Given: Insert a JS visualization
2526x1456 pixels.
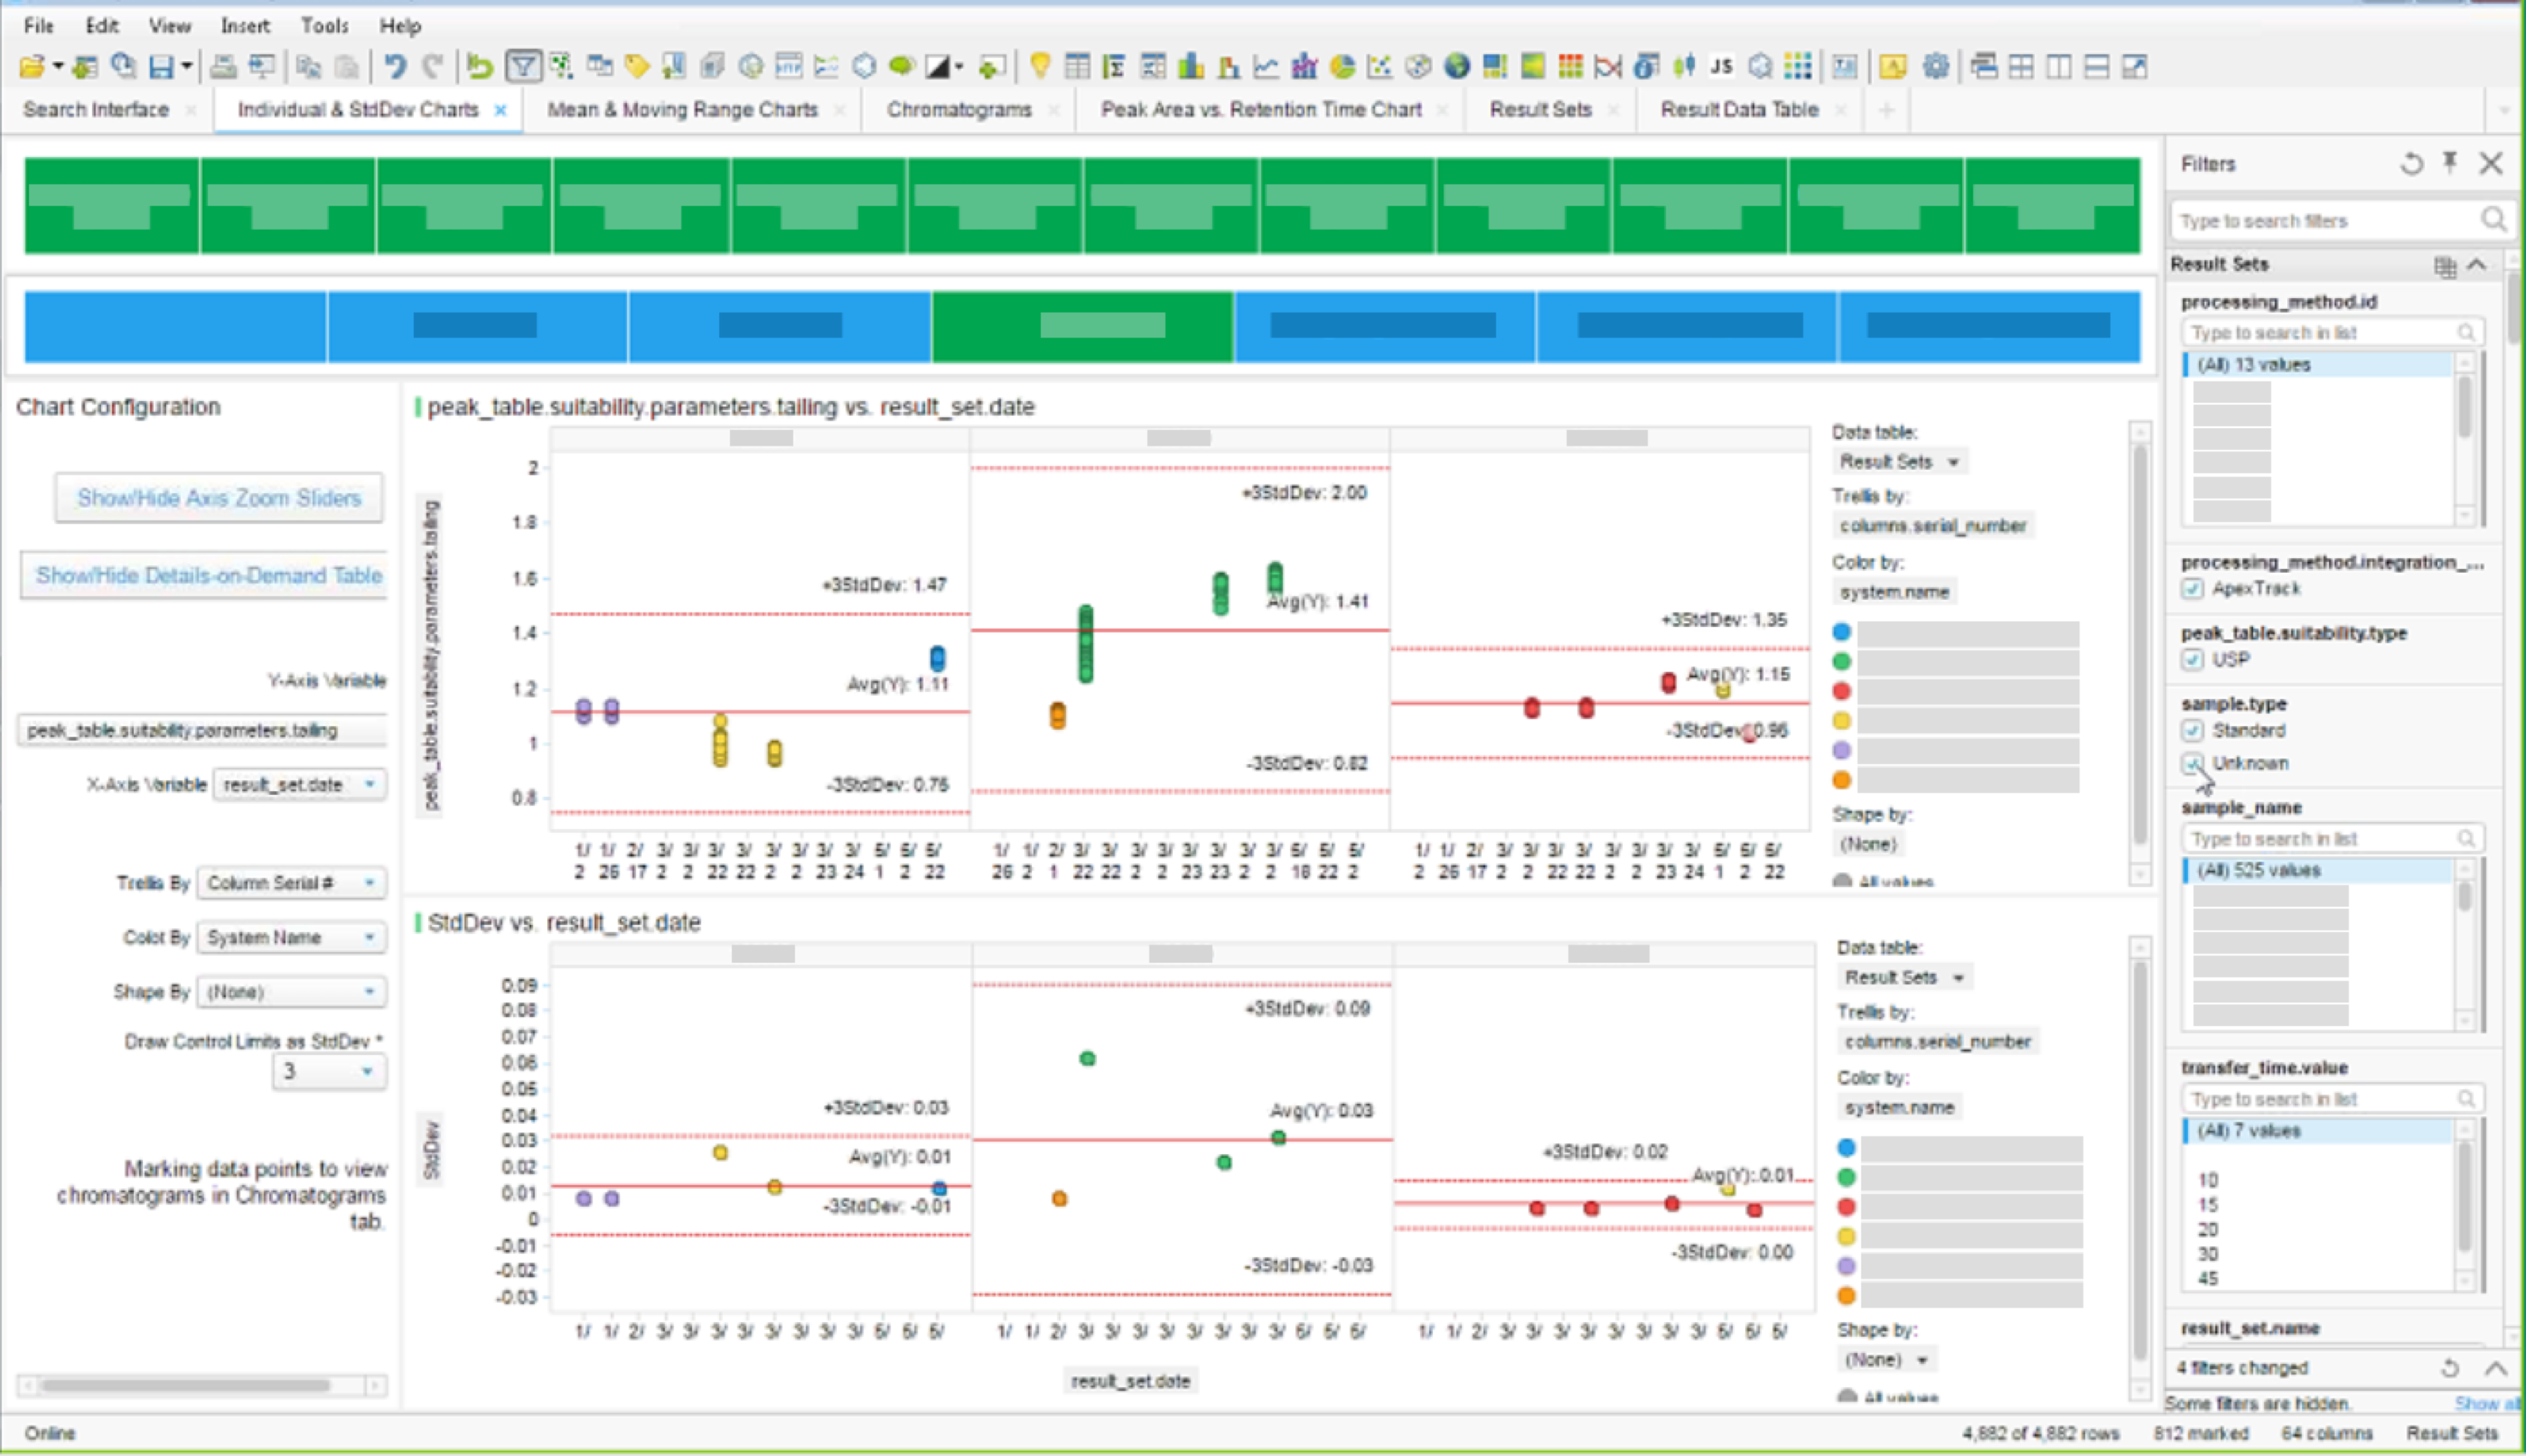Looking at the screenshot, I should coord(1721,67).
